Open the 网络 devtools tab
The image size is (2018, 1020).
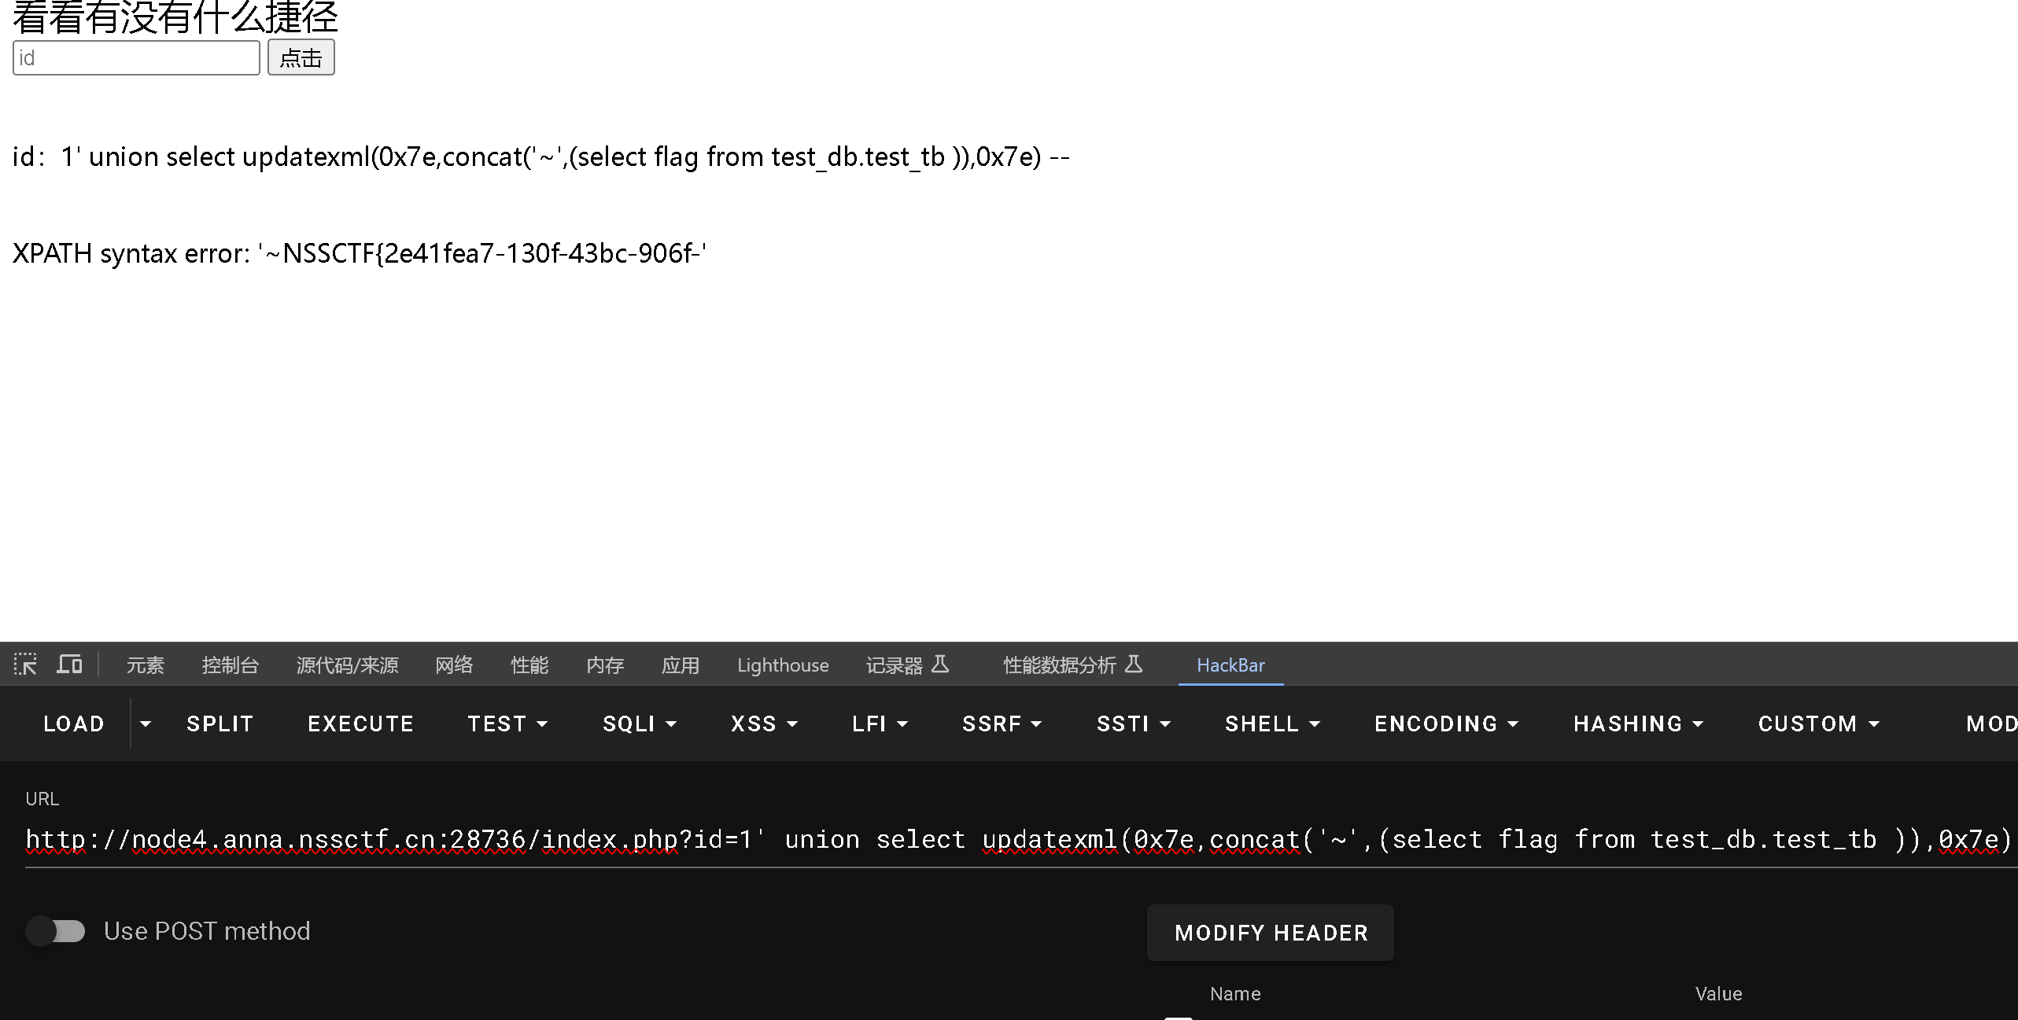pos(454,665)
